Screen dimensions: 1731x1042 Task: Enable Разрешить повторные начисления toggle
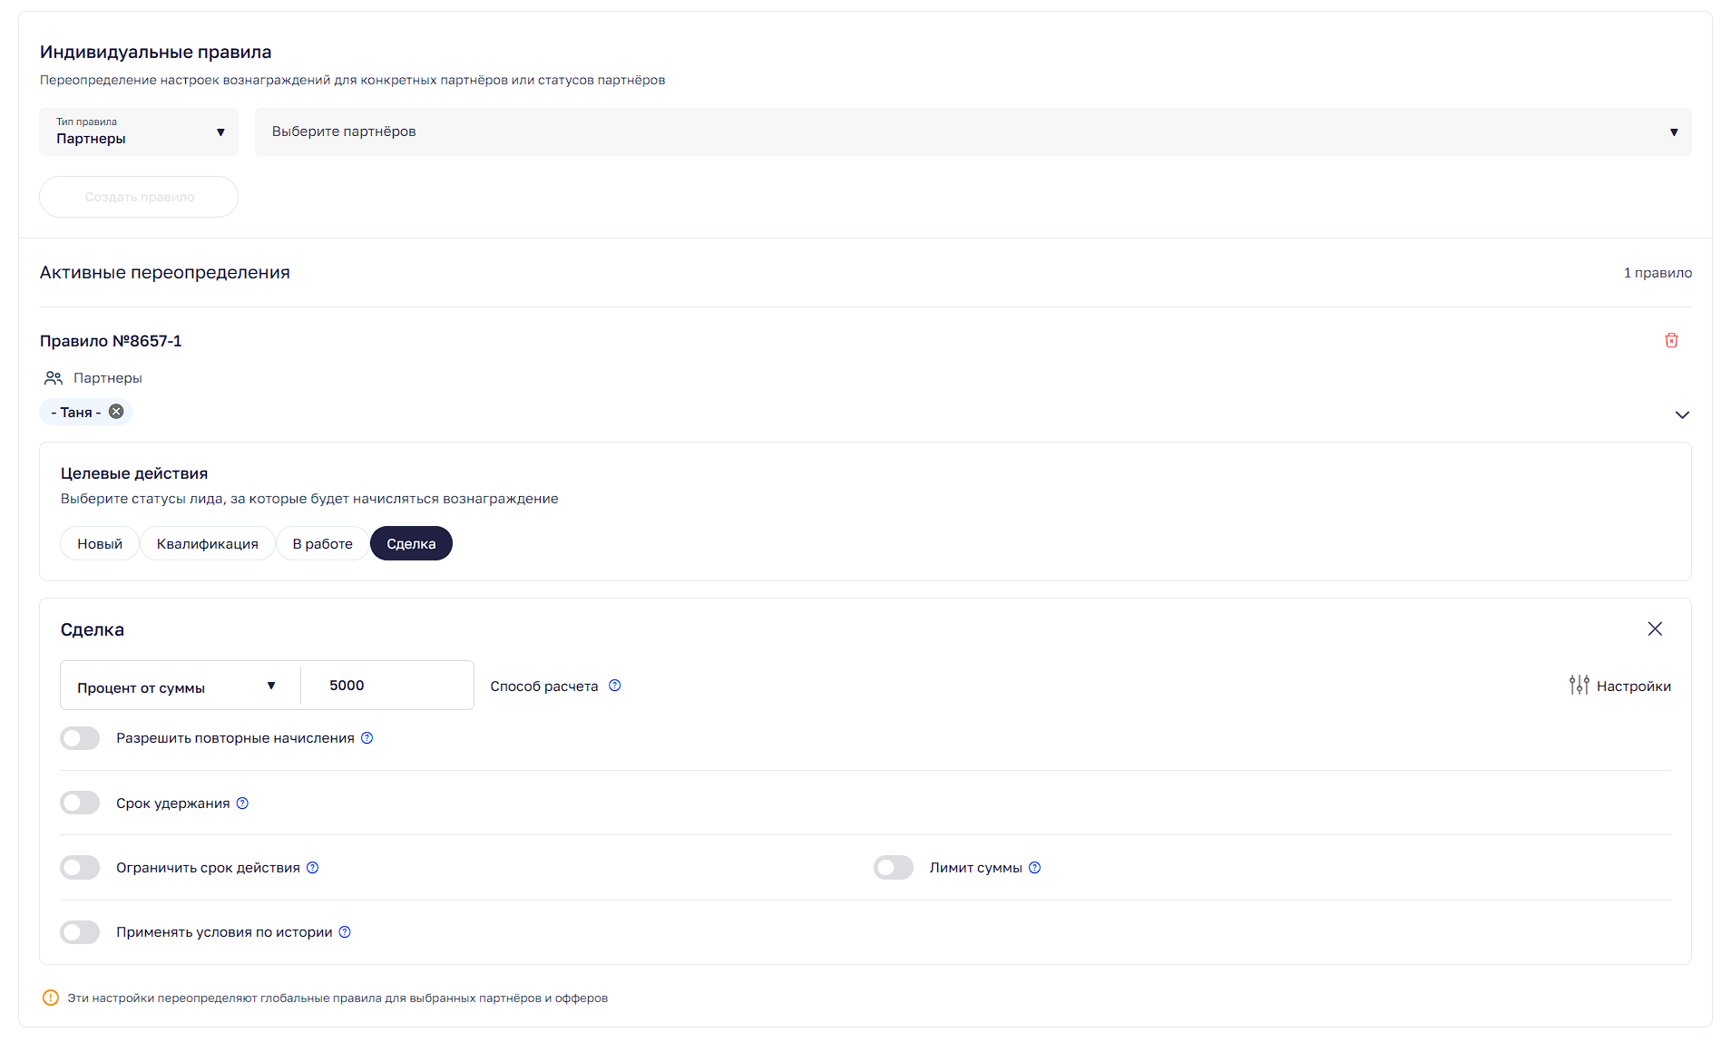click(80, 738)
